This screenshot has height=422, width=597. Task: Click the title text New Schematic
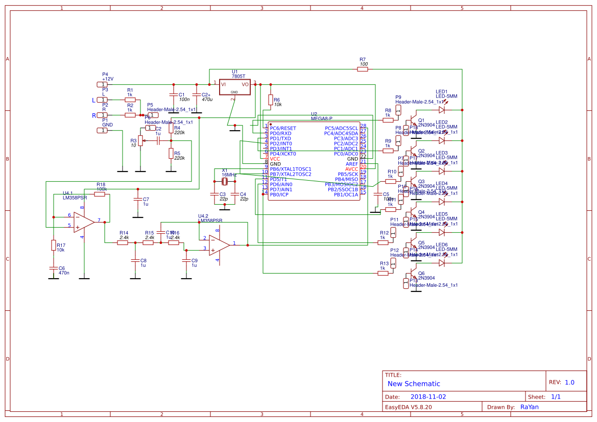pos(414,384)
